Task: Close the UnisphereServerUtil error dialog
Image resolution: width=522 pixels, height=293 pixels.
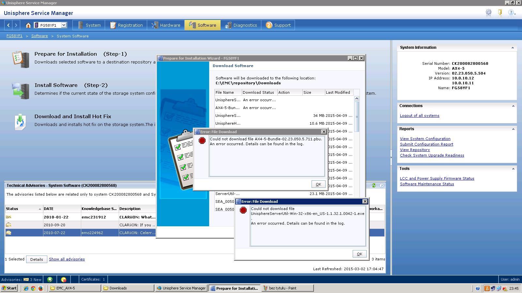Action: coord(365,202)
